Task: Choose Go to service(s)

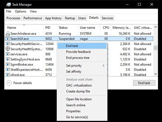Action: pyautogui.click(x=82, y=117)
